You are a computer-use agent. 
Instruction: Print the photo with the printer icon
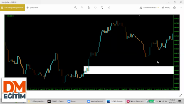point(175,8)
